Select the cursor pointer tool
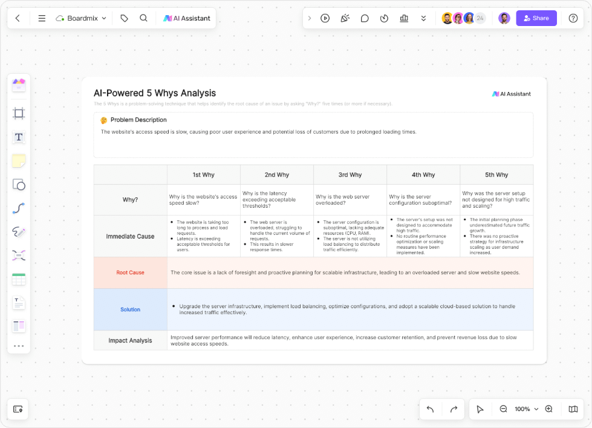 point(480,409)
